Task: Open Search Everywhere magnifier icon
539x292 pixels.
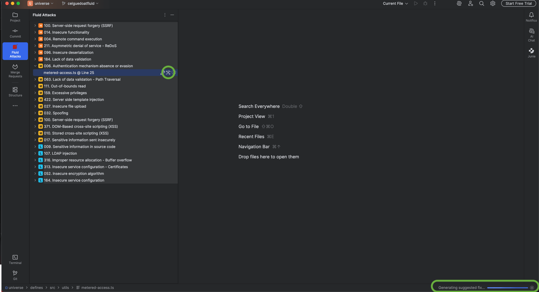Action: click(x=482, y=4)
